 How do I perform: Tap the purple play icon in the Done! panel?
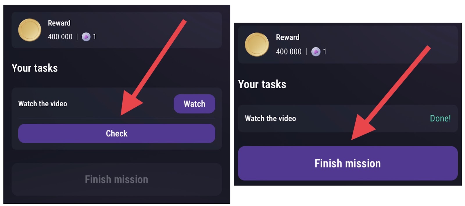(316, 52)
